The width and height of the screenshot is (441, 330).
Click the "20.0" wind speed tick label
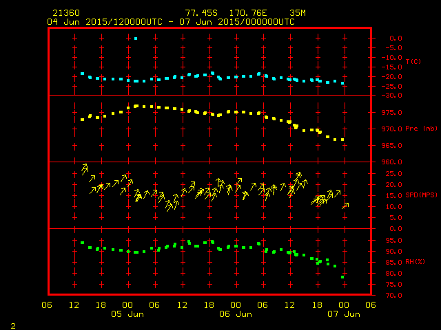pyautogui.click(x=393, y=185)
